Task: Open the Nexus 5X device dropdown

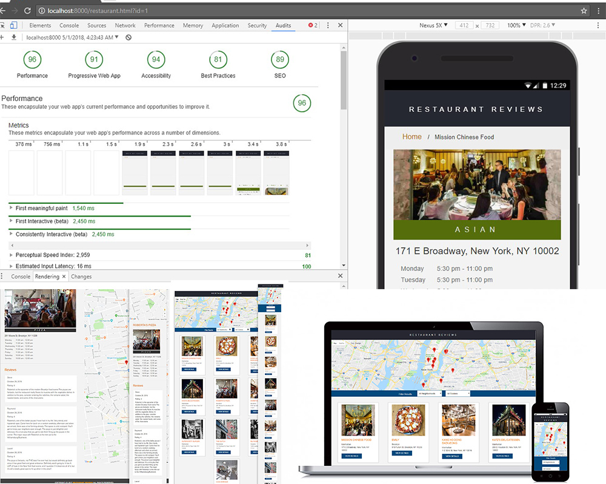Action: click(433, 25)
